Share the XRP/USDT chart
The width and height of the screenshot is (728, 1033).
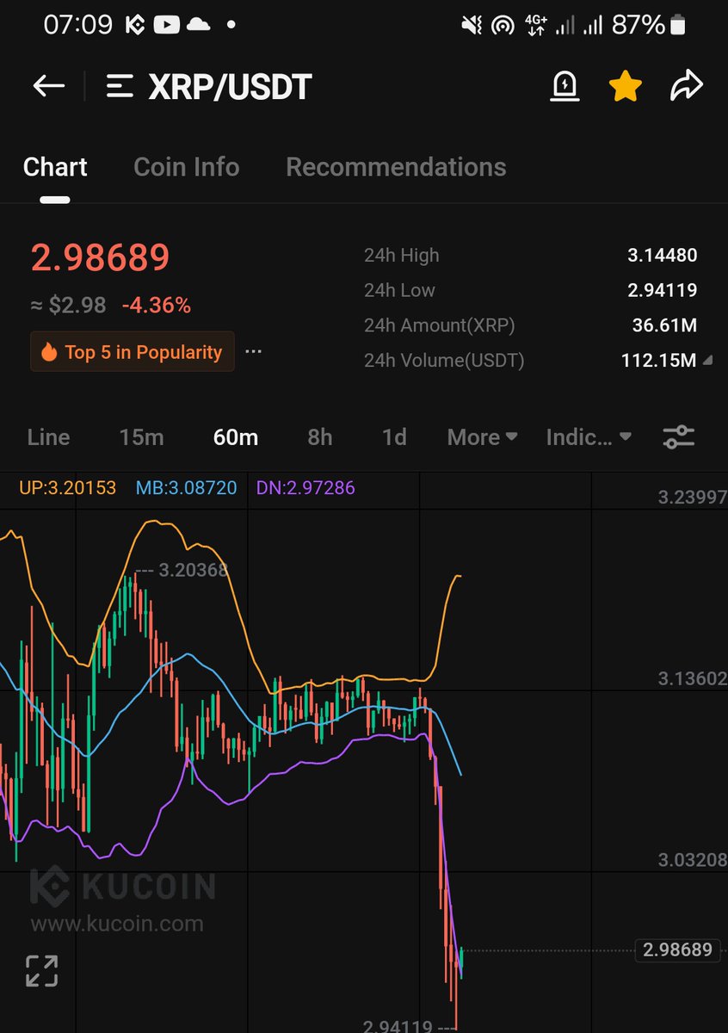687,86
